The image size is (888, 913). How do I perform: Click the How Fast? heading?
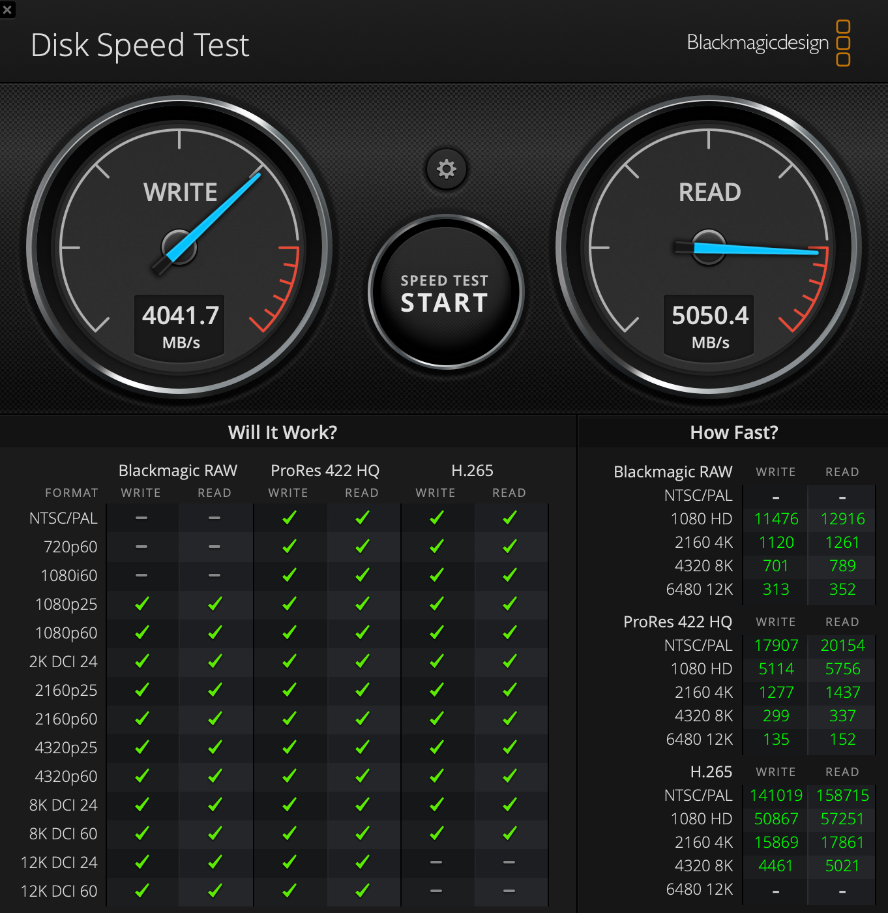(734, 432)
